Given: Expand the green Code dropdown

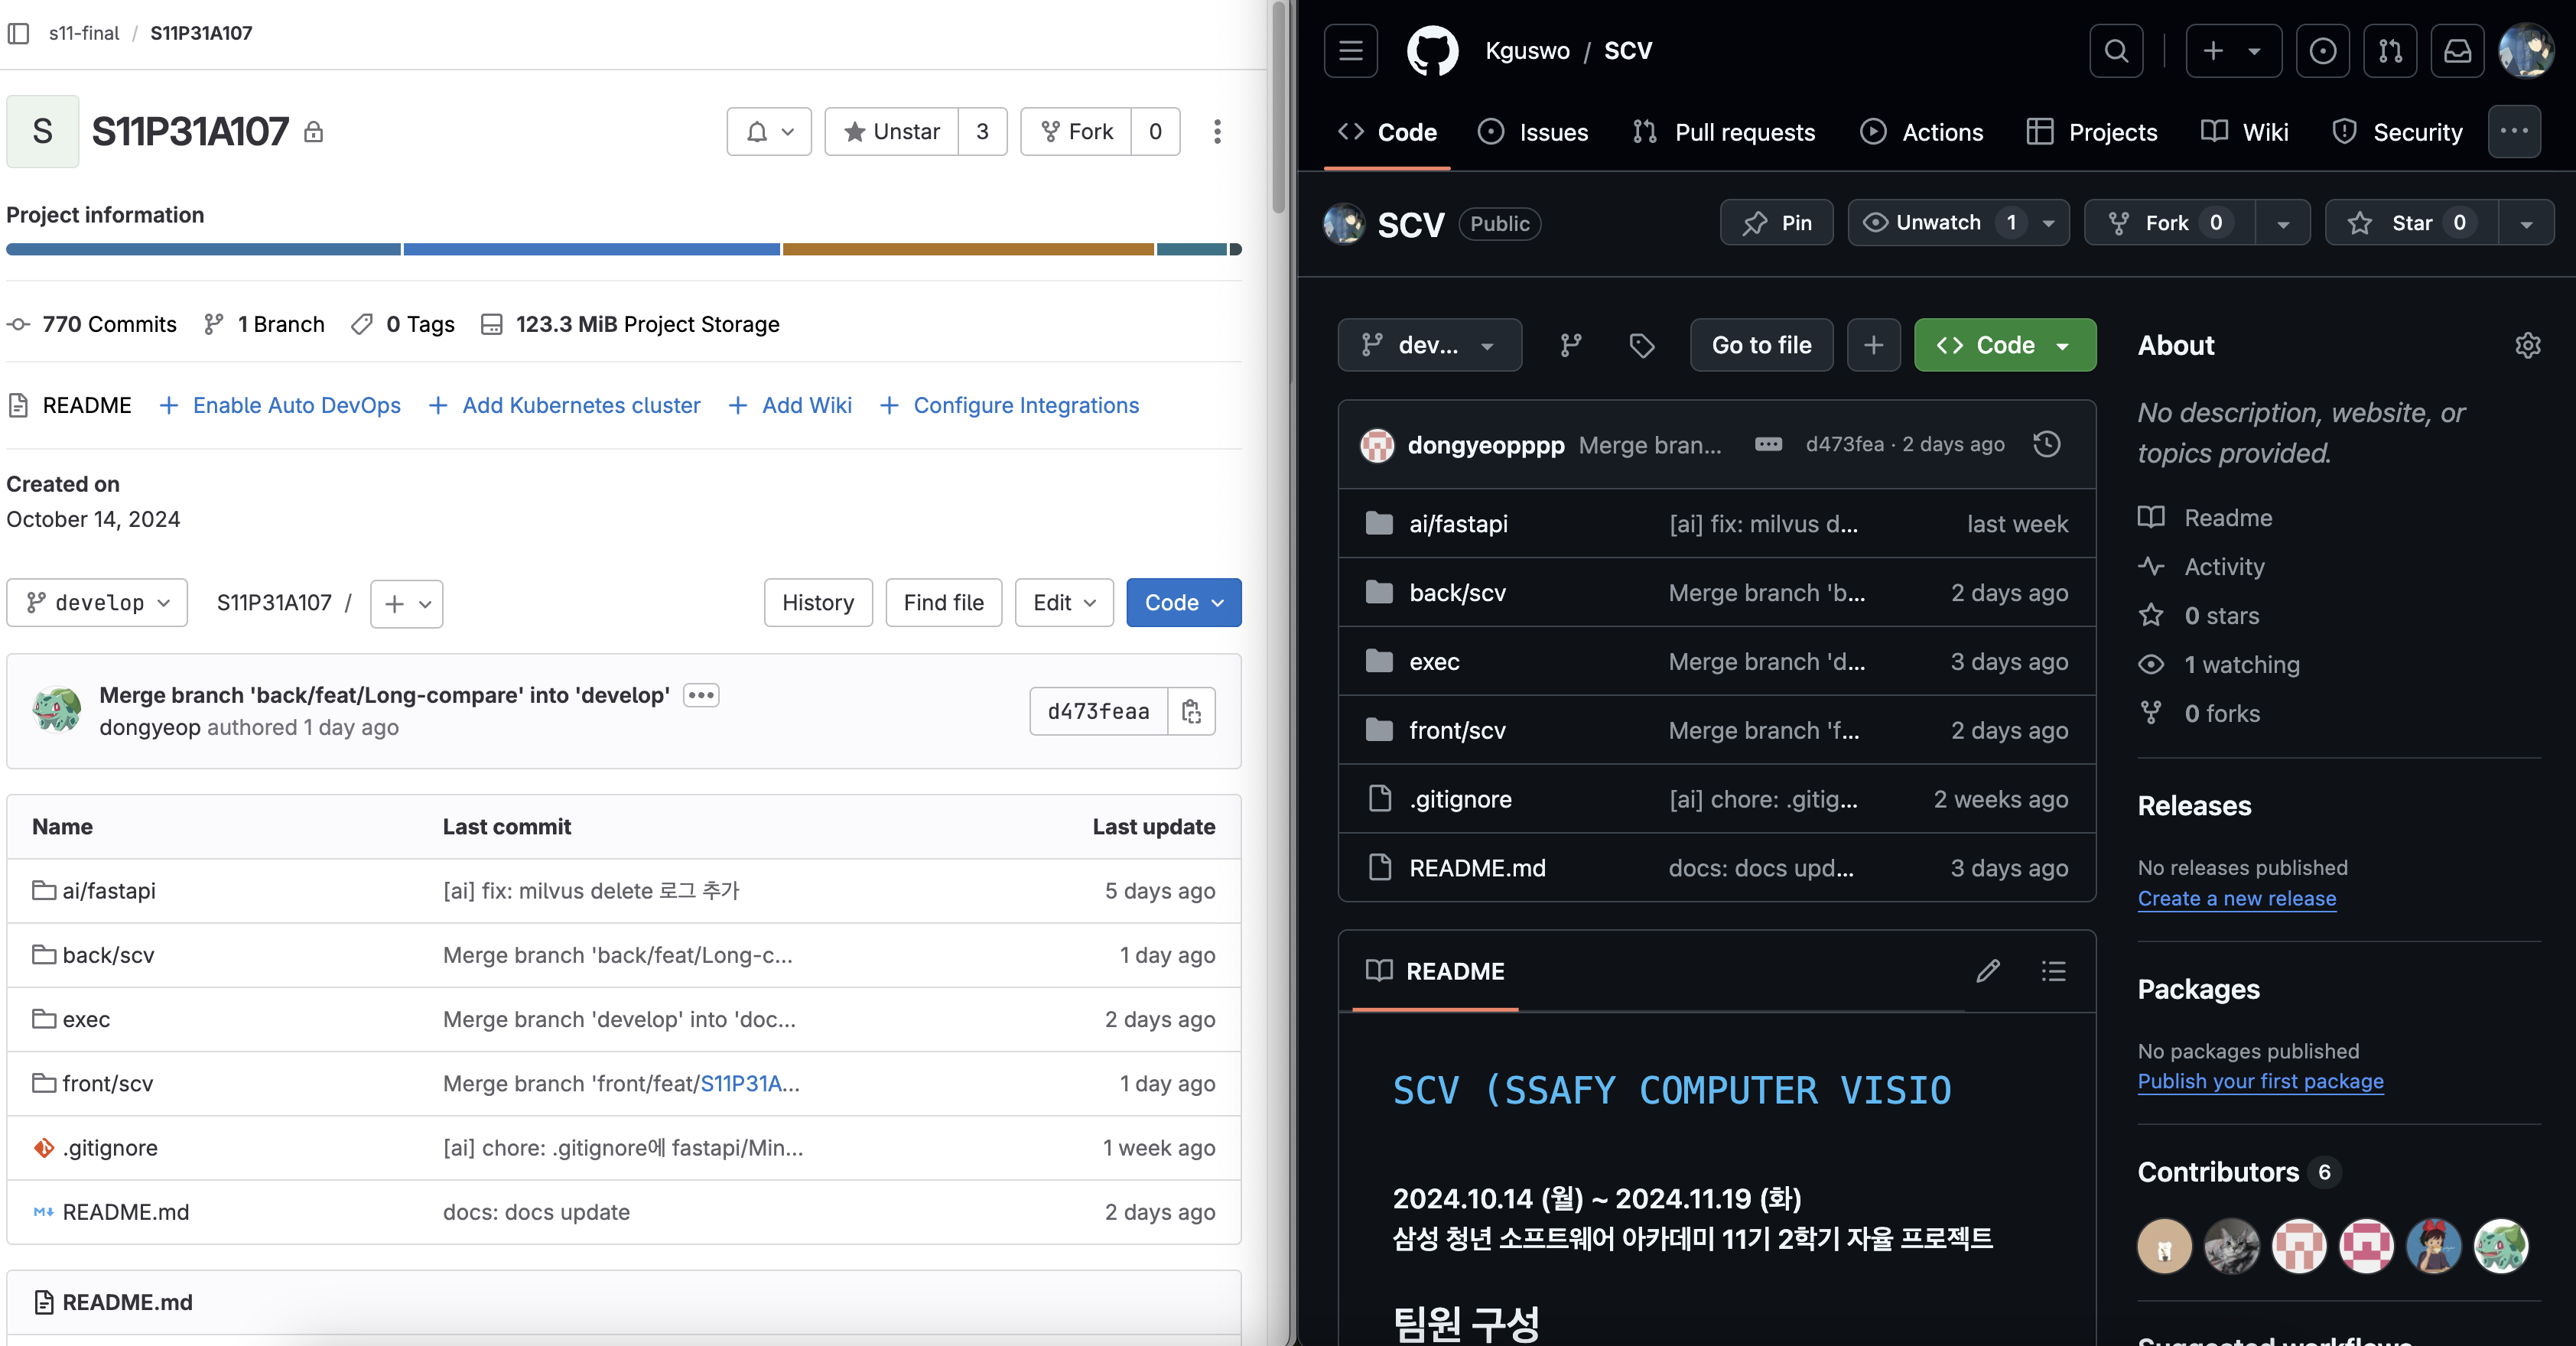Looking at the screenshot, I should pos(2004,345).
